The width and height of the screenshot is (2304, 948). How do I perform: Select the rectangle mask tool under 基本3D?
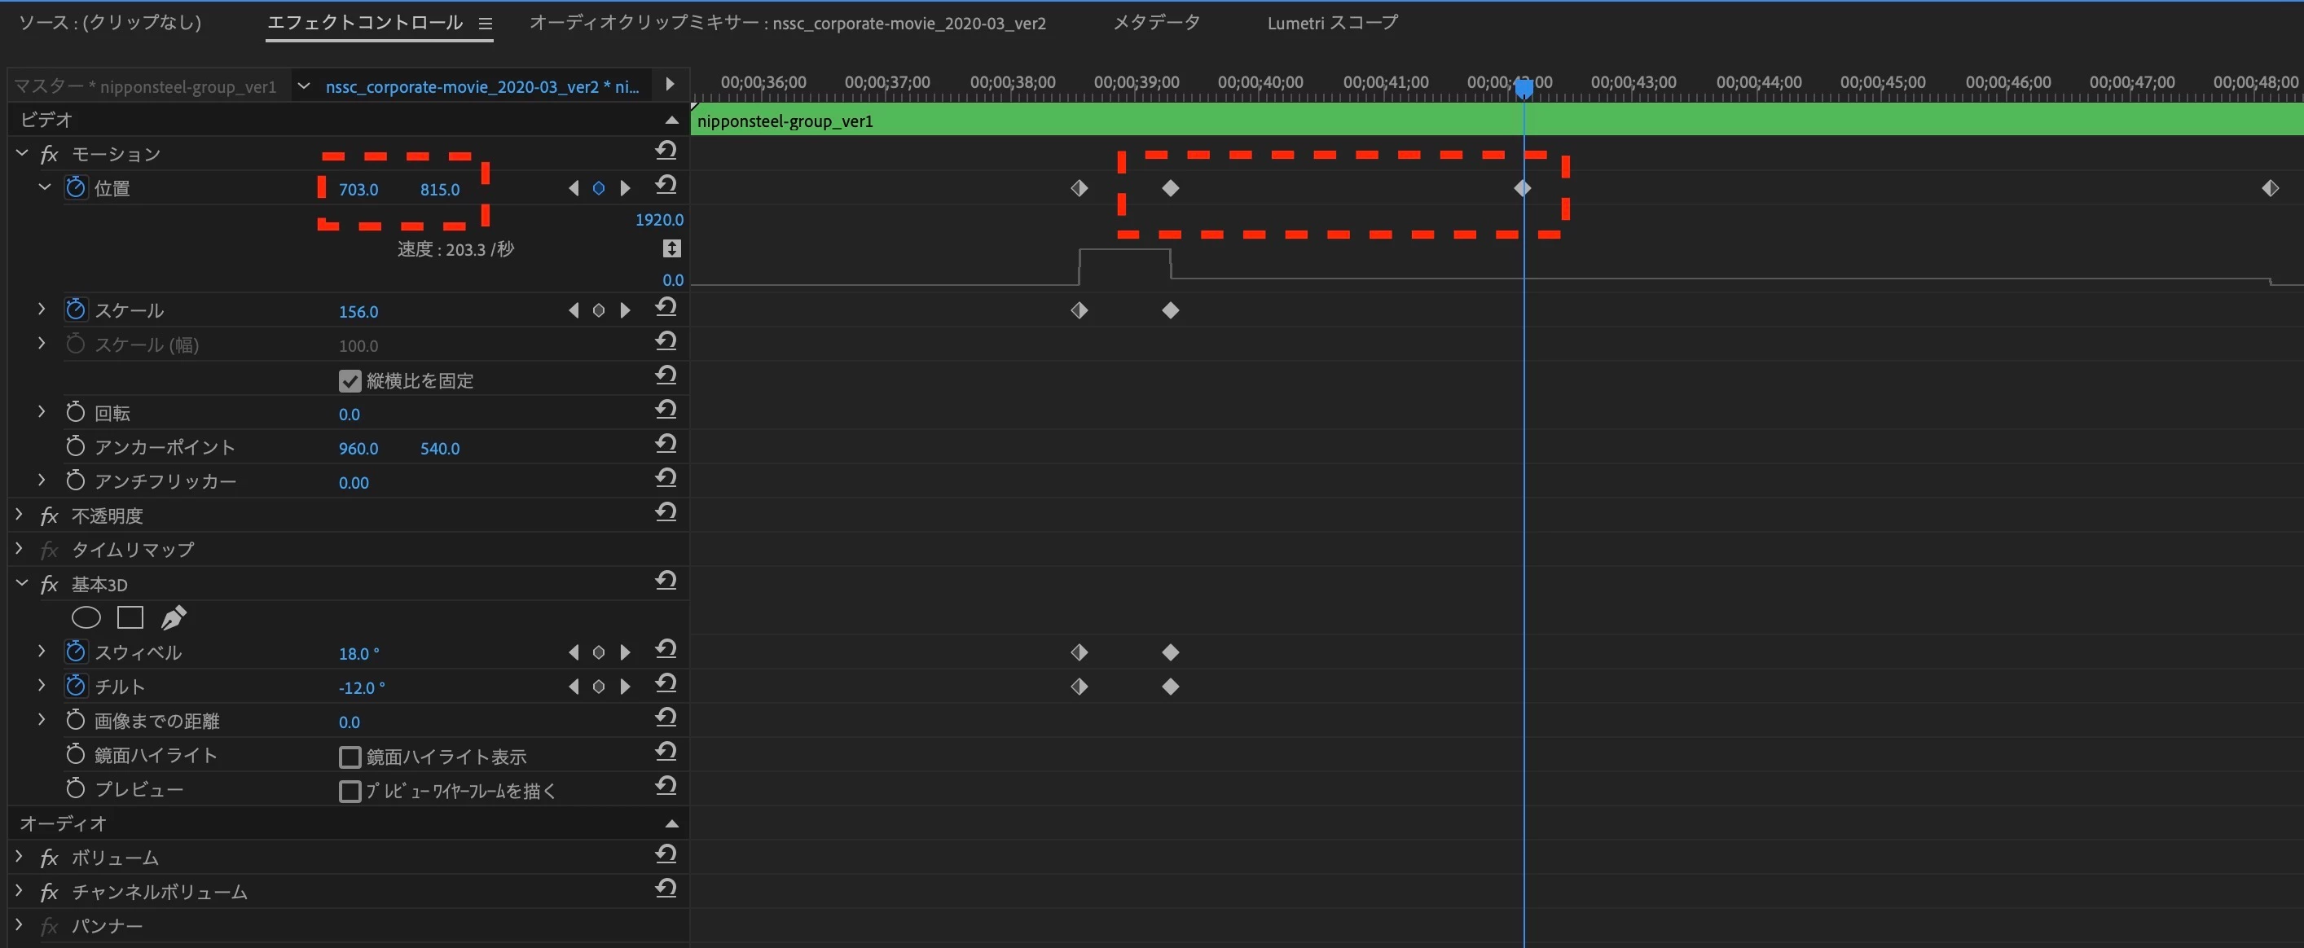coord(130,617)
